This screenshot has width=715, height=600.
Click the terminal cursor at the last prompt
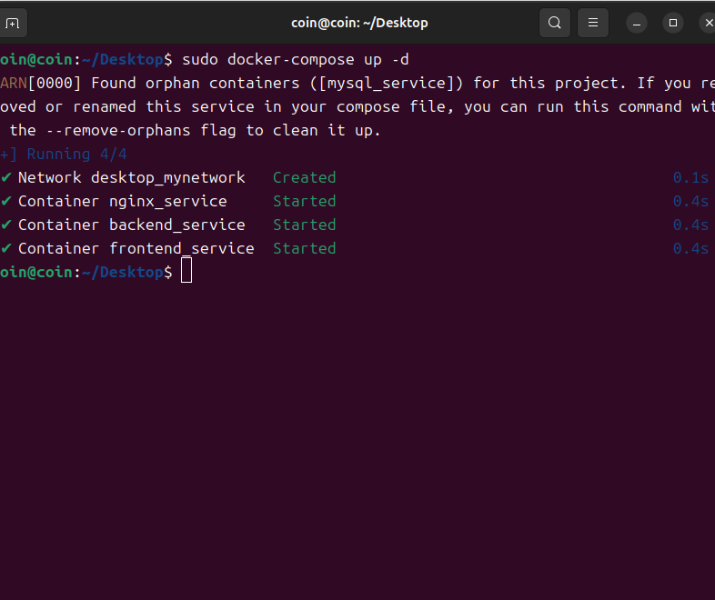click(x=186, y=270)
